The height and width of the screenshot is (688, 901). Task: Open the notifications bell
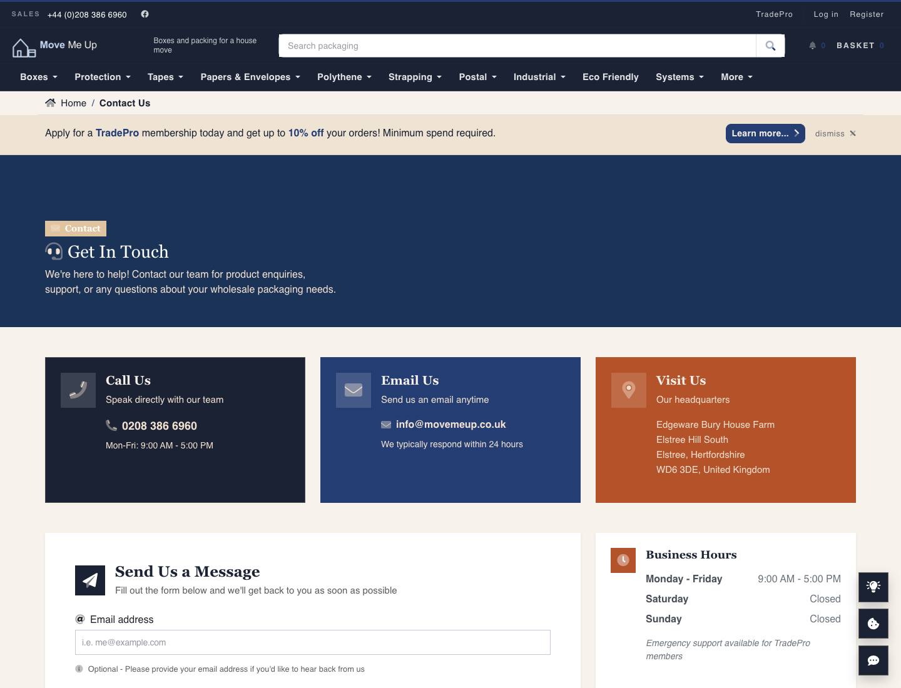click(x=812, y=46)
